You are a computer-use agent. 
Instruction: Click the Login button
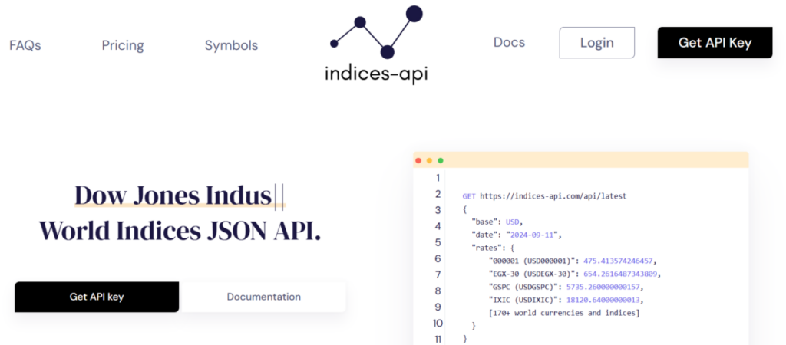(597, 43)
